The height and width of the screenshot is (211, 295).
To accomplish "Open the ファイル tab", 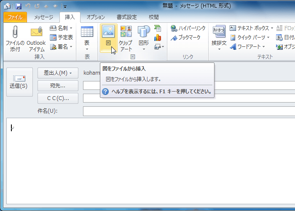I will [x=15, y=17].
